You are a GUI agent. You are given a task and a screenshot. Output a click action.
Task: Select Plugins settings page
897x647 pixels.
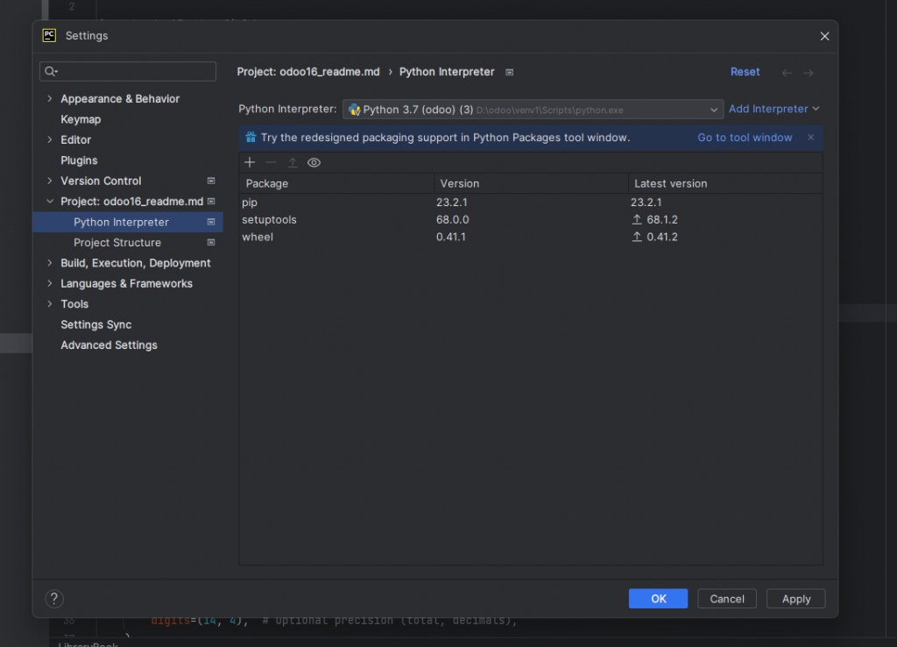79,160
